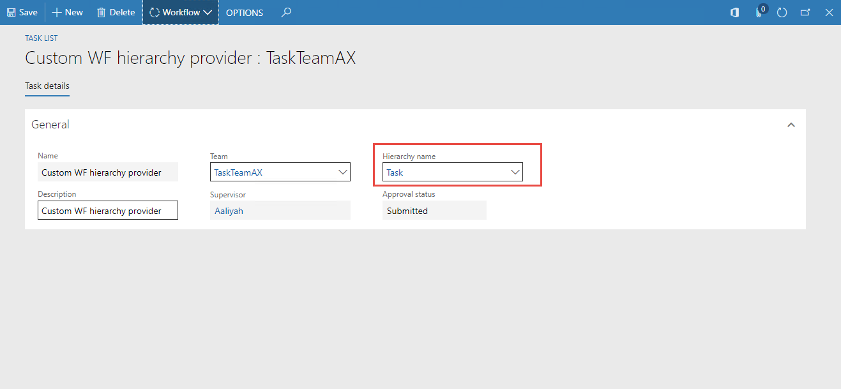Open the Hierarchy name dropdown
The width and height of the screenshot is (841, 389).
(x=515, y=172)
